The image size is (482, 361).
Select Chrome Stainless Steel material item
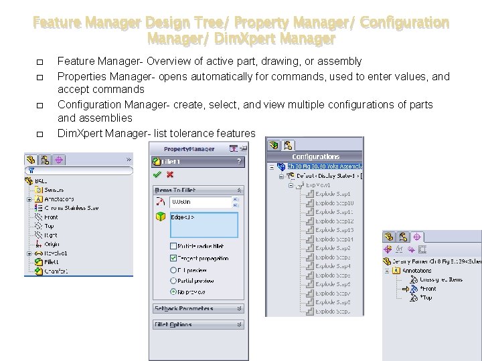(66, 208)
